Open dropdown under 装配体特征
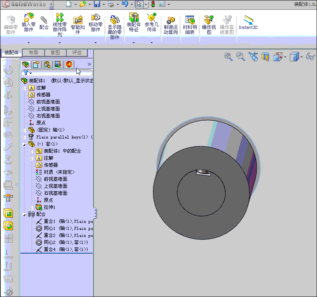The width and height of the screenshot is (317, 297). [134, 43]
